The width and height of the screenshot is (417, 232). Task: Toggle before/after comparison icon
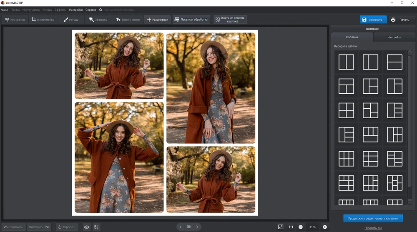pos(96,227)
